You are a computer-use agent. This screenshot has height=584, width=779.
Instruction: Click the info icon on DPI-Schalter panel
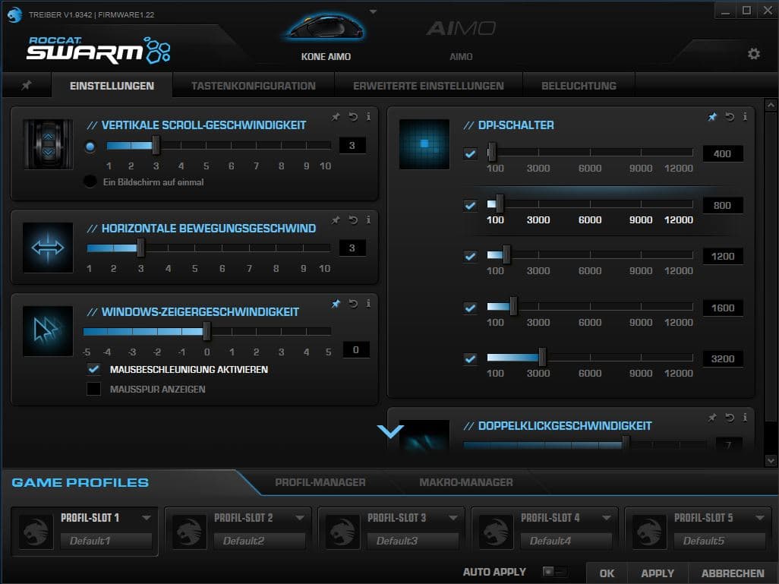point(745,117)
